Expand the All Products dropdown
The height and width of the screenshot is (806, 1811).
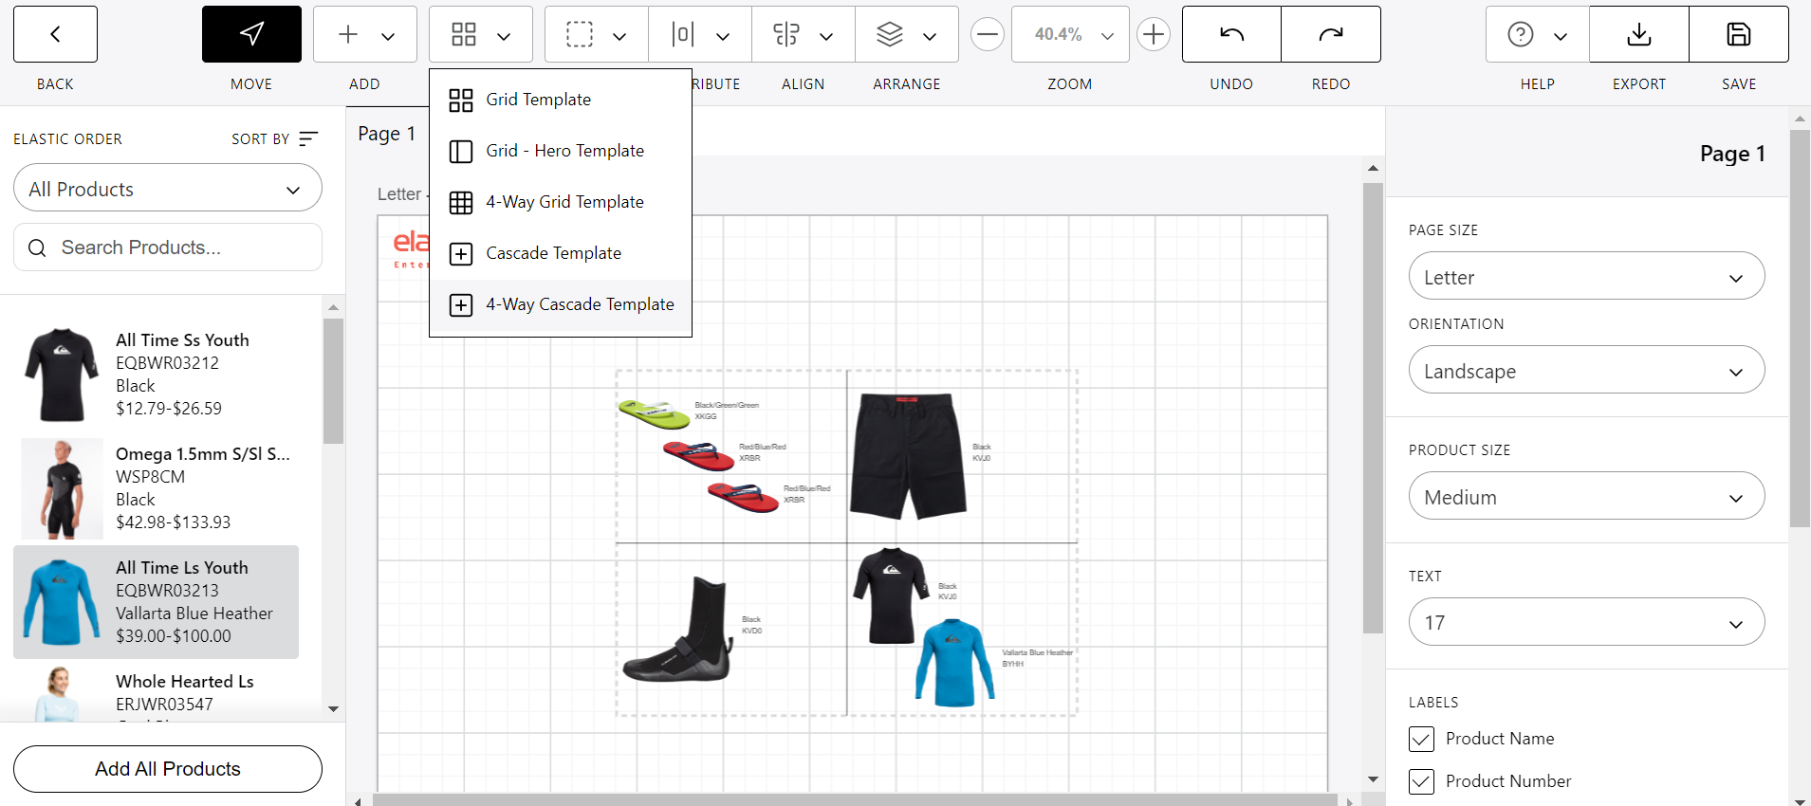168,189
